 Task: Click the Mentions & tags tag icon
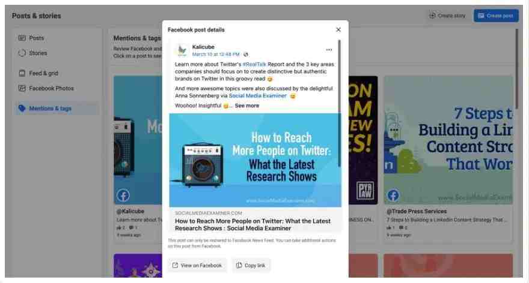pyautogui.click(x=22, y=109)
